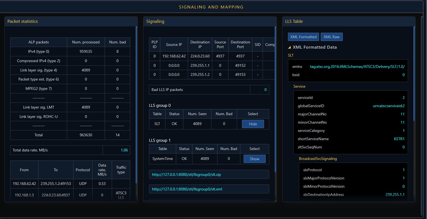Screen dimensions: 427x219
Task: Select the Link layer sig. LMT label
Action: coord(39,107)
